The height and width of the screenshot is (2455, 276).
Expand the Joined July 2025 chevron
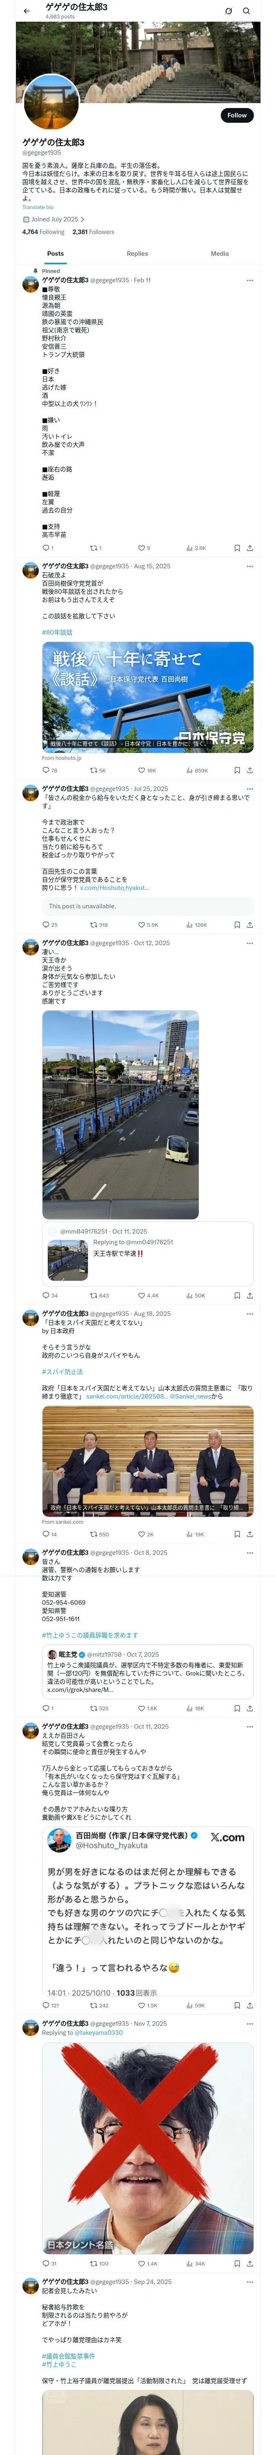pyautogui.click(x=82, y=219)
